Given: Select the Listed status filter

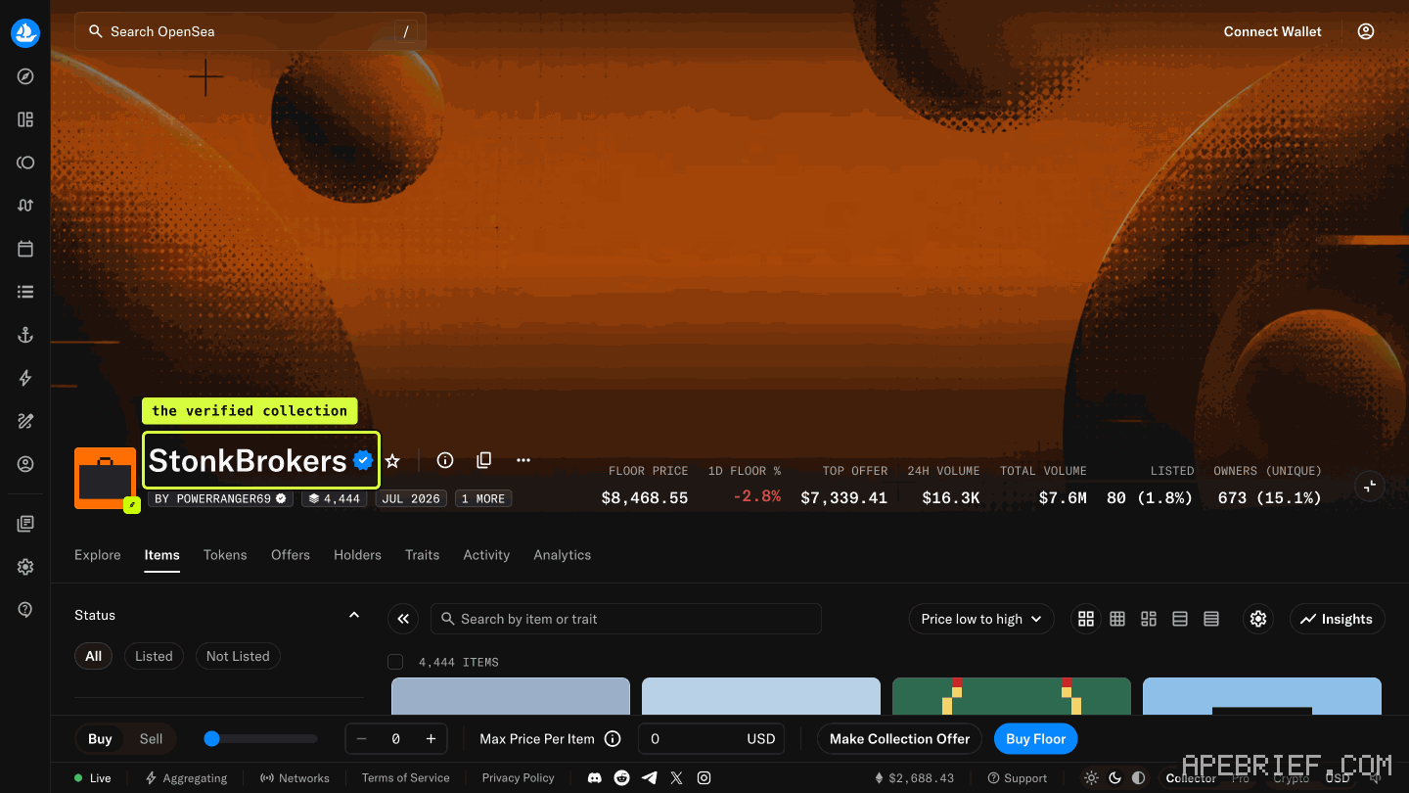Looking at the screenshot, I should pos(154,656).
